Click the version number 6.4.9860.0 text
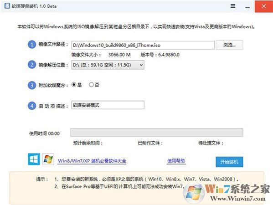 (x=169, y=55)
